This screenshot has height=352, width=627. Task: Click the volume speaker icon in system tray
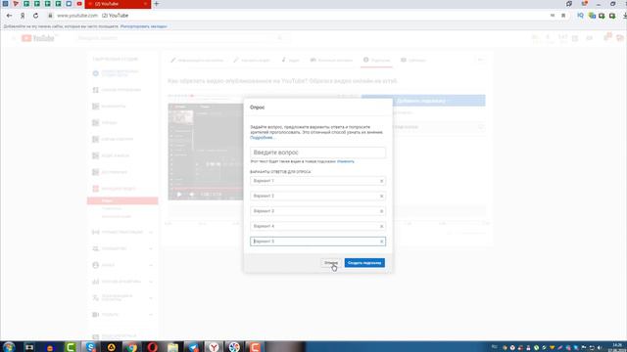click(600, 348)
